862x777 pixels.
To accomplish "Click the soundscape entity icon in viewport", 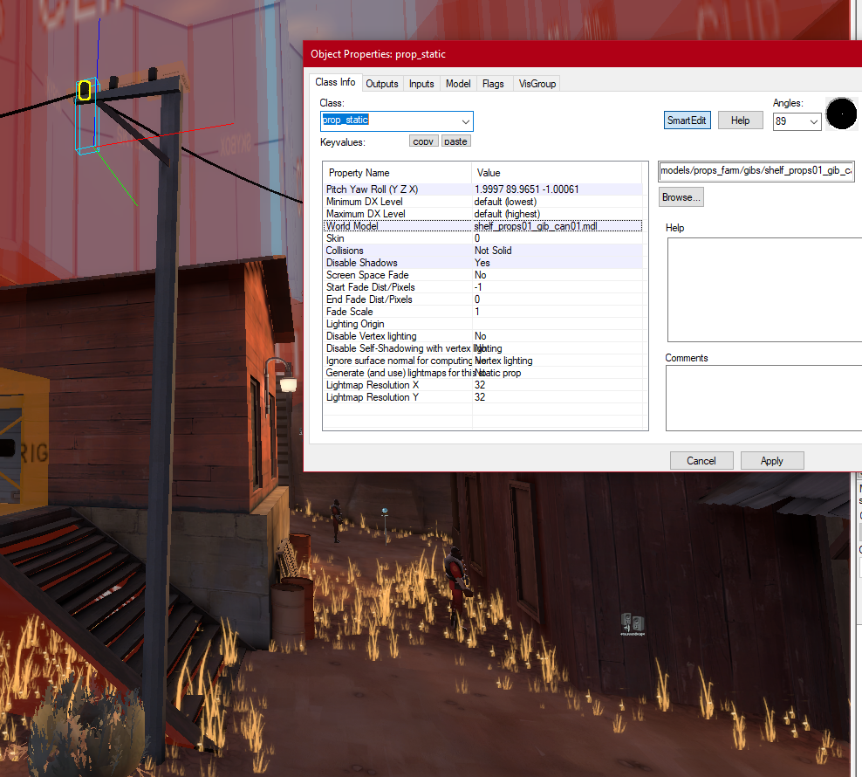I will 633,623.
